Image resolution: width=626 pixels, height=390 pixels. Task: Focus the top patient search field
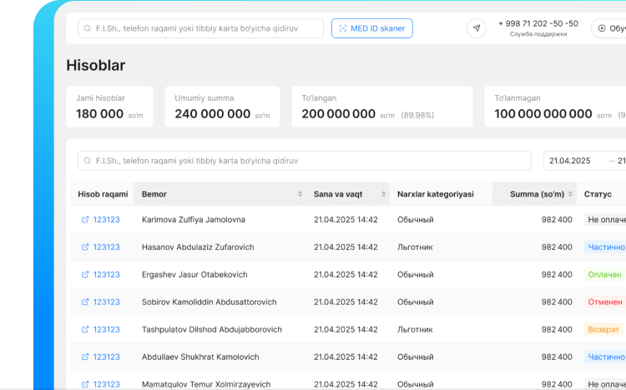click(204, 28)
